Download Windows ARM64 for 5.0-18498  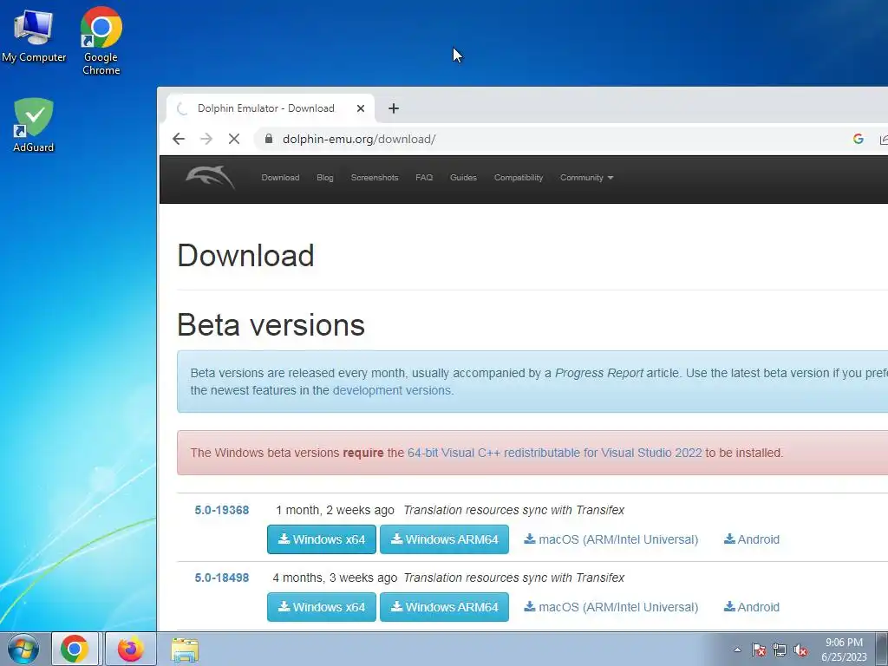445,606
